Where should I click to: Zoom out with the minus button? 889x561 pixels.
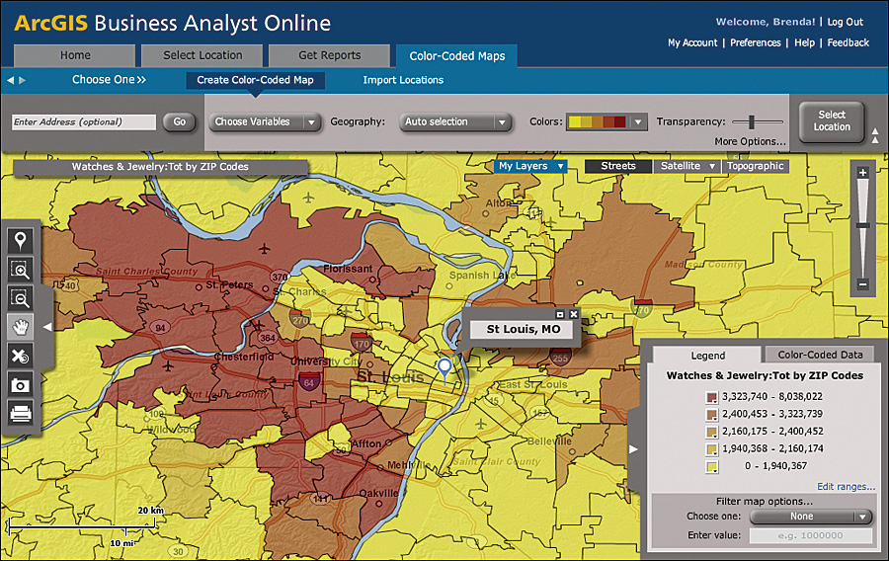863,284
